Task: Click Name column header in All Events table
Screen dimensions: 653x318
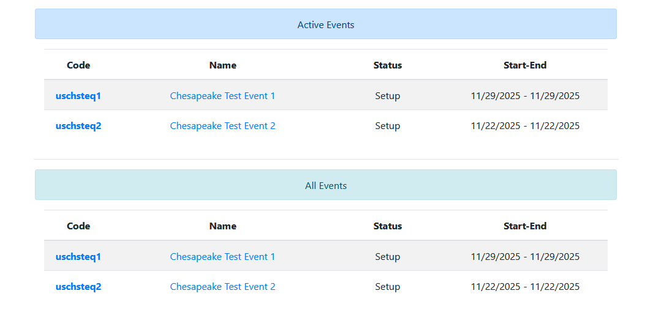Action: tap(222, 226)
